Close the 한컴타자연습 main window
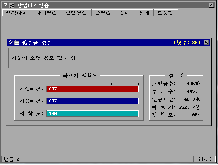 click(x=211, y=5)
